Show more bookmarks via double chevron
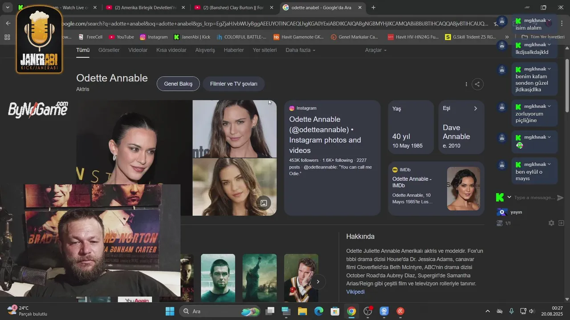 coord(507,37)
